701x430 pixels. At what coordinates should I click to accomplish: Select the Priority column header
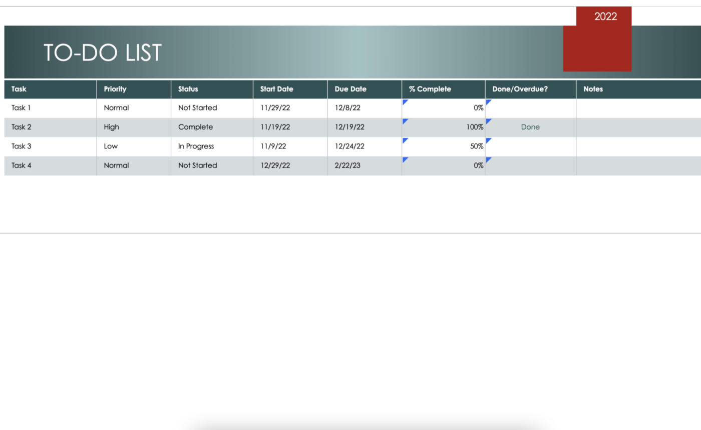[x=115, y=89]
